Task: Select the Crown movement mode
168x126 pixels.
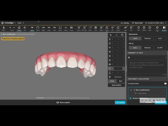Action: tap(112, 81)
